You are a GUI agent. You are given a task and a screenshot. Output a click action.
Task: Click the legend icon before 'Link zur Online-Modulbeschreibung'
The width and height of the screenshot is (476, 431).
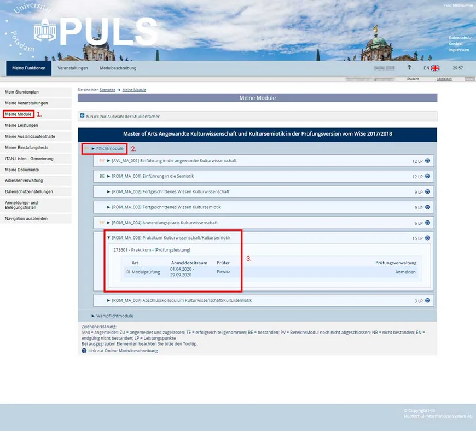84,351
